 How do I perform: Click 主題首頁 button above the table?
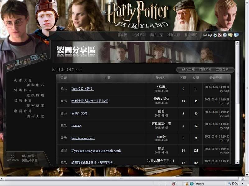pos(222,69)
